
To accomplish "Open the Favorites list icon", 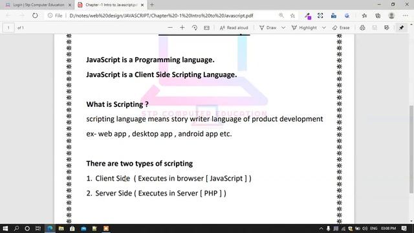I will point(364,16).
